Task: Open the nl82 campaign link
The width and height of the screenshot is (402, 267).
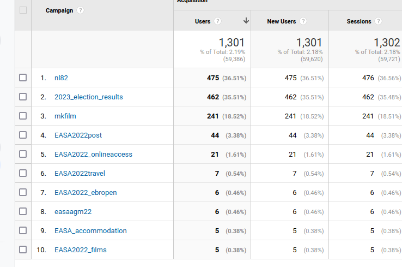Action: [x=61, y=78]
